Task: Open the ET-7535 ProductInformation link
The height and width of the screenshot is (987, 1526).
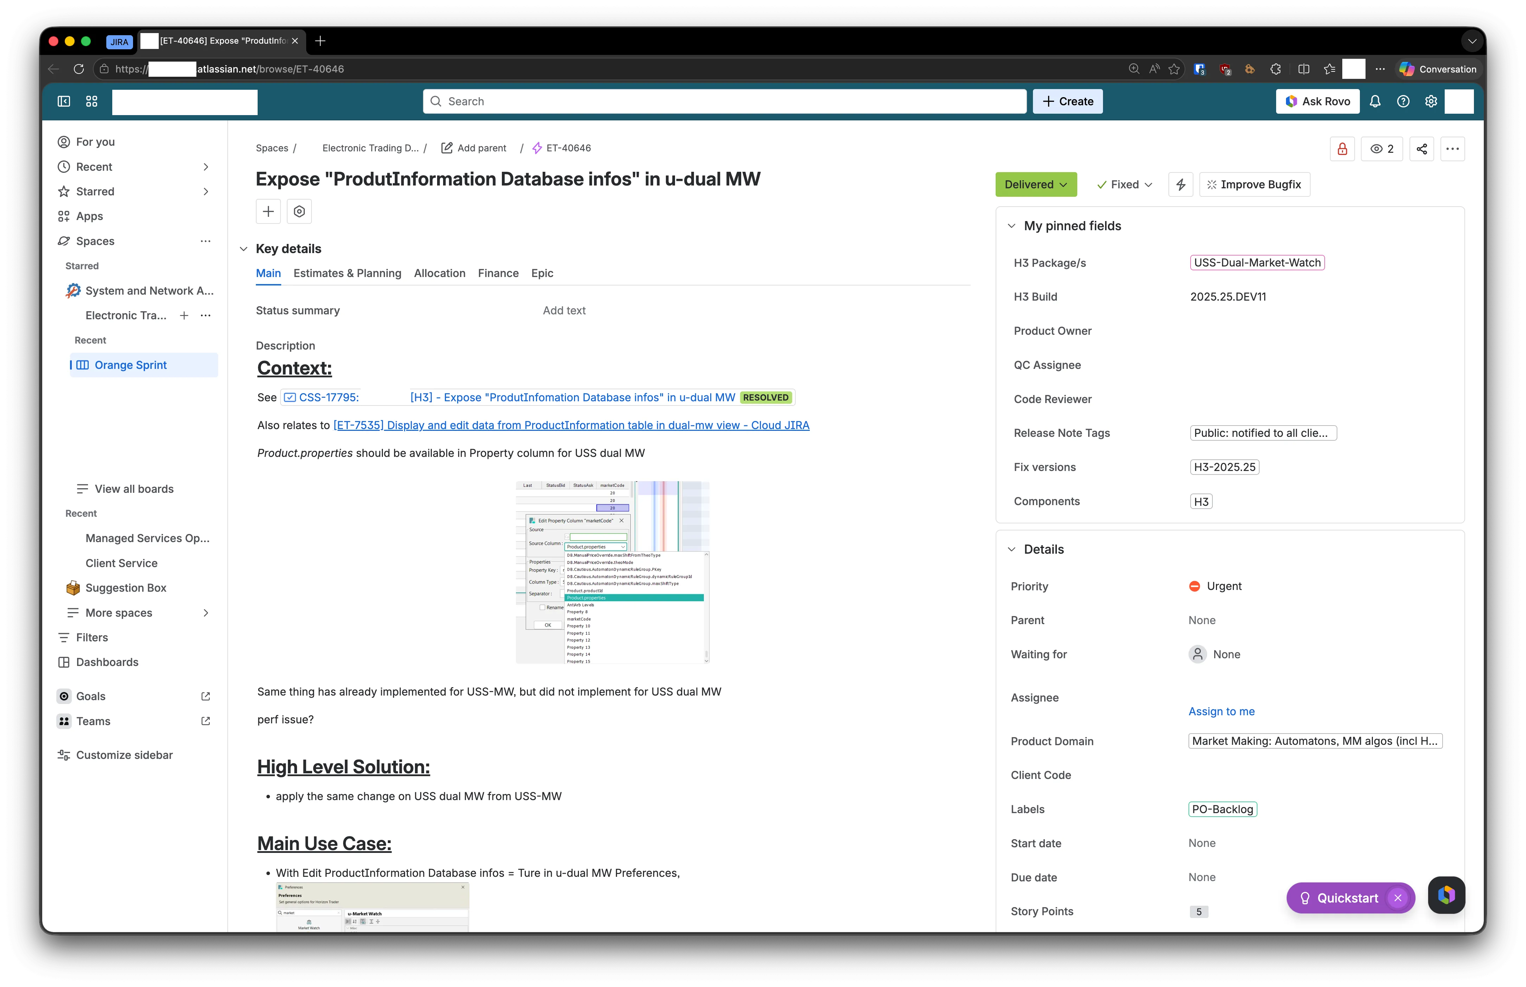Action: (572, 425)
